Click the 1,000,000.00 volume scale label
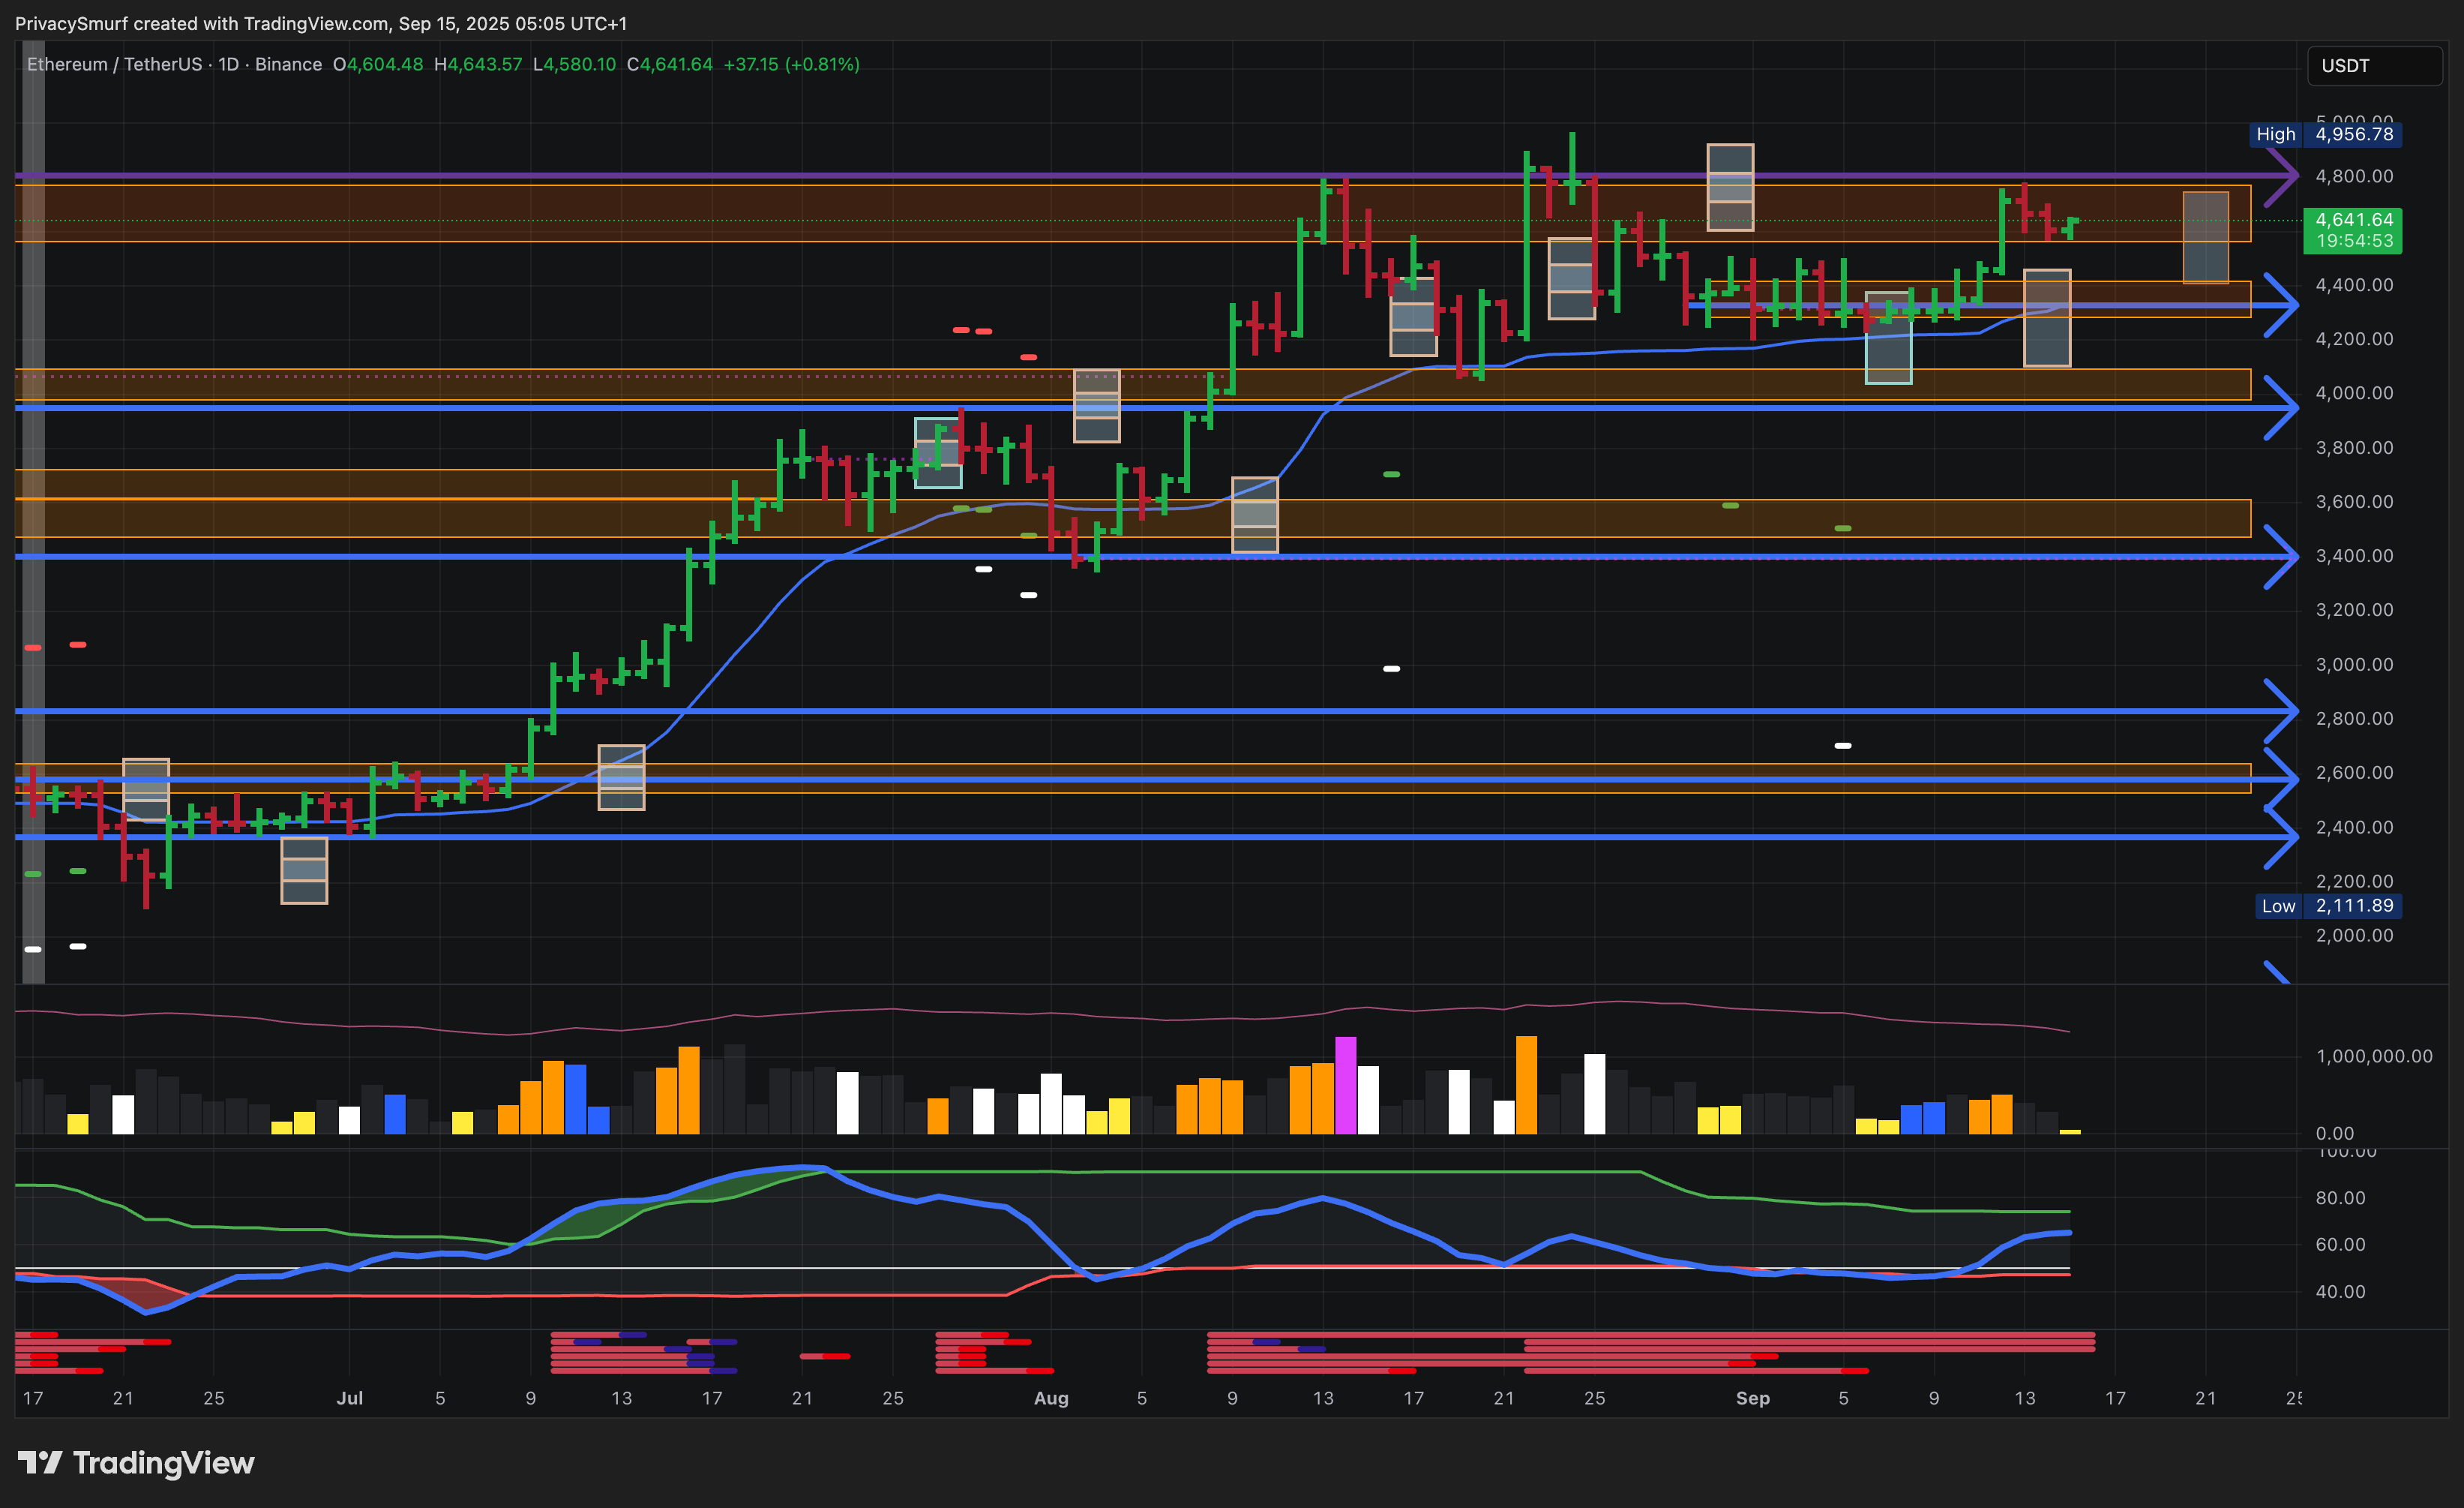This screenshot has height=1508, width=2464. coord(2373,1056)
